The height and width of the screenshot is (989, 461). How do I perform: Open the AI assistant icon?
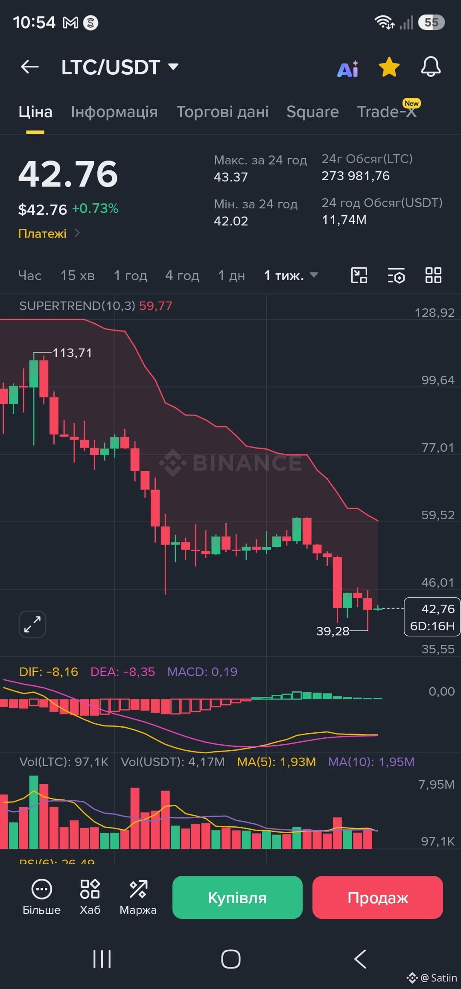(348, 68)
